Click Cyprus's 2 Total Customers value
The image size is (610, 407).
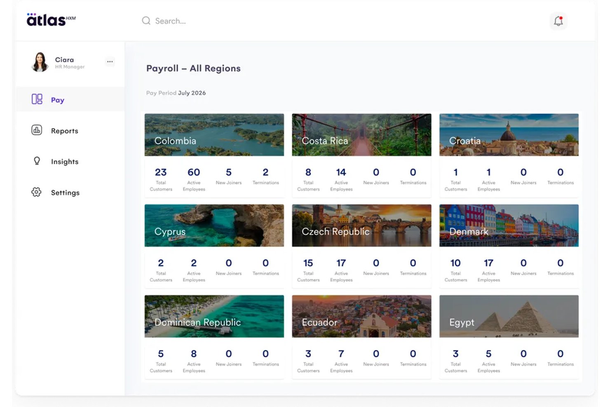161,263
